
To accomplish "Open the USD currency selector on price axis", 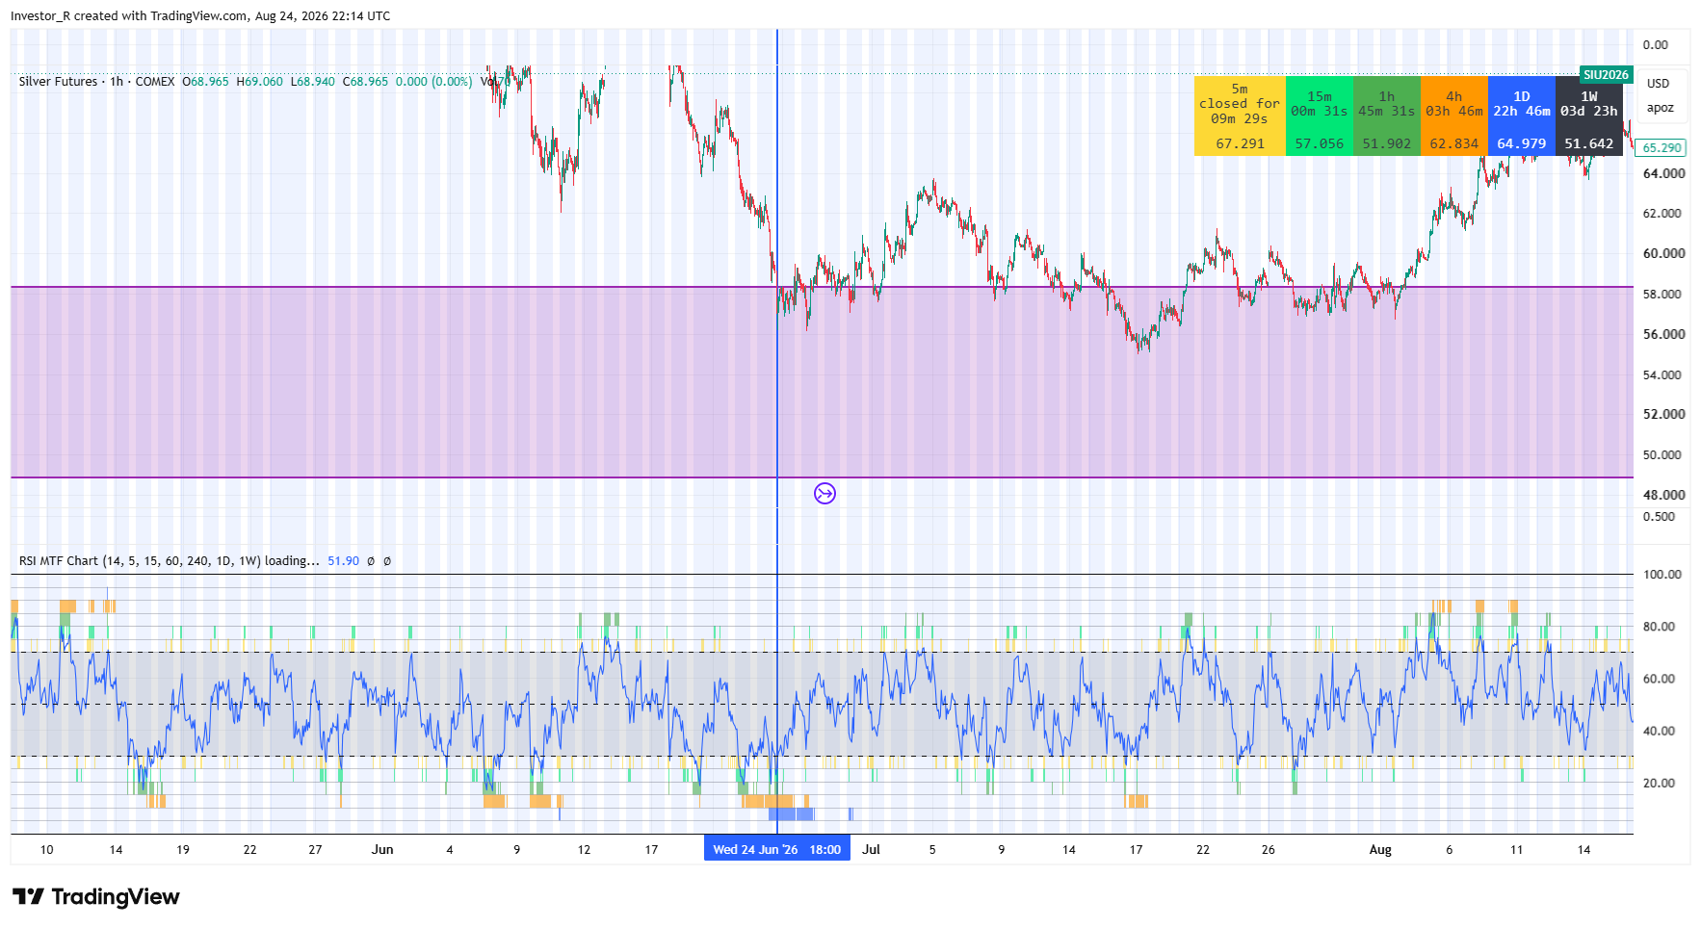I will click(1658, 84).
